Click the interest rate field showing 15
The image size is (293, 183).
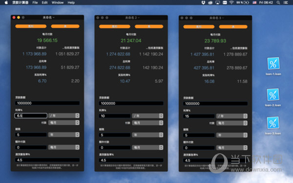click(x=199, y=116)
